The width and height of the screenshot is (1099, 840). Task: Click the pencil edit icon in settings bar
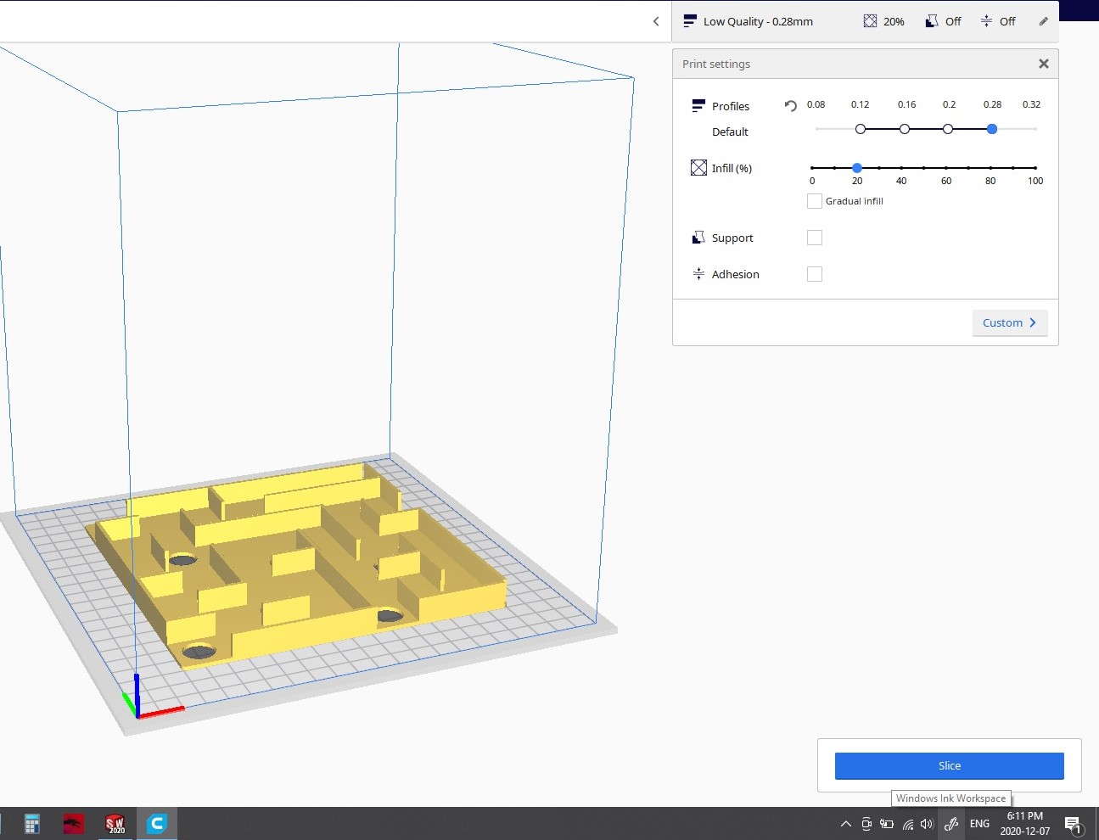pyautogui.click(x=1043, y=21)
